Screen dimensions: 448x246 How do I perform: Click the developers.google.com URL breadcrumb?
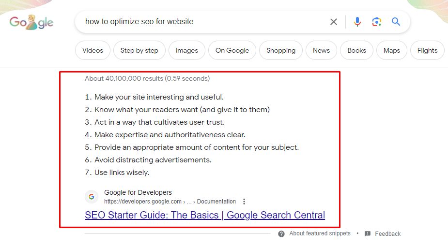click(170, 202)
